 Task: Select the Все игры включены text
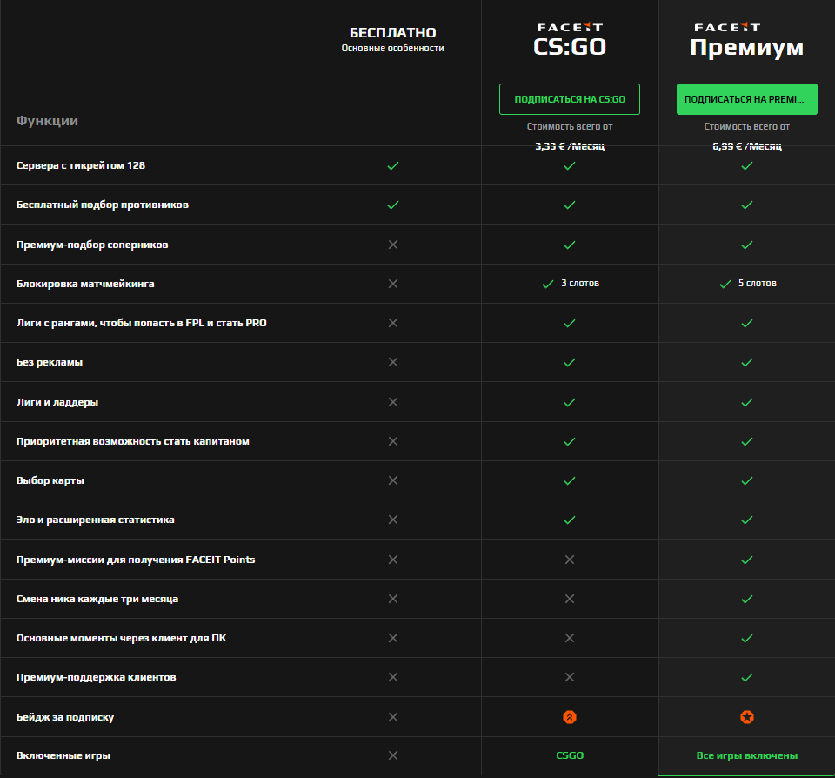point(746,755)
